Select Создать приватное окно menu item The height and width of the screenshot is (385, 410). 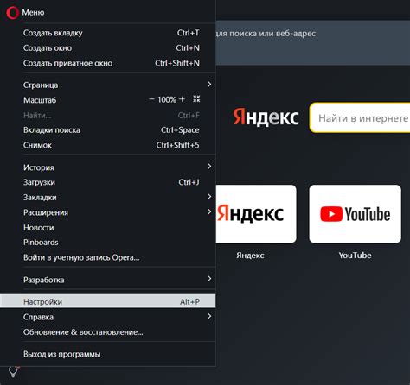tap(108, 63)
